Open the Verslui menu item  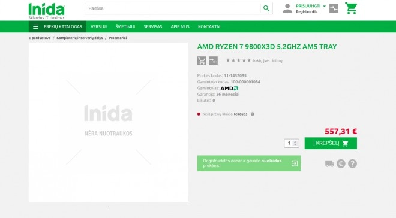pyautogui.click(x=99, y=26)
